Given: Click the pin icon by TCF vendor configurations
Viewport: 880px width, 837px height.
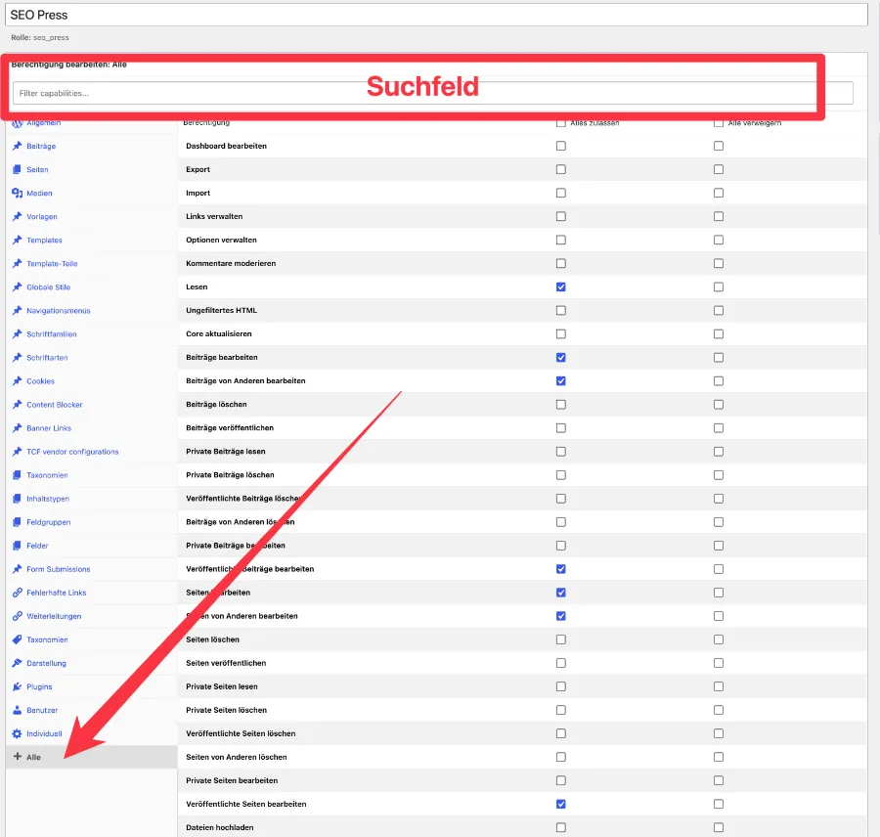Looking at the screenshot, I should tap(17, 452).
